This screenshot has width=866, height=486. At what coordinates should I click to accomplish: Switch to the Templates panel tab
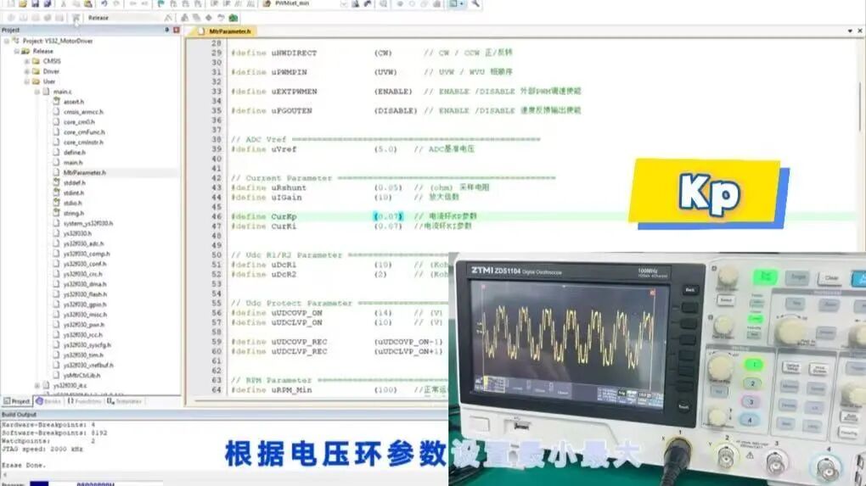click(124, 401)
